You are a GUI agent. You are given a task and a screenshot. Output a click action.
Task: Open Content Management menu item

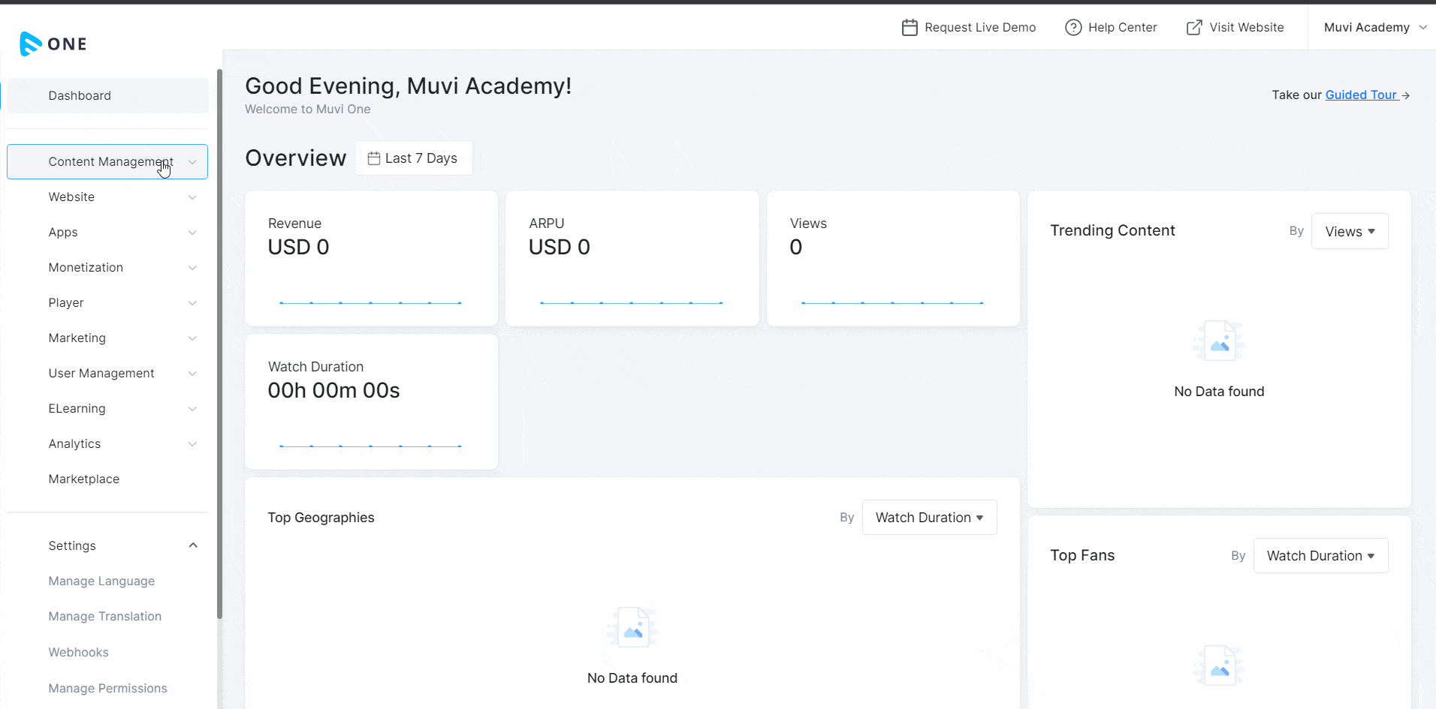click(x=107, y=162)
